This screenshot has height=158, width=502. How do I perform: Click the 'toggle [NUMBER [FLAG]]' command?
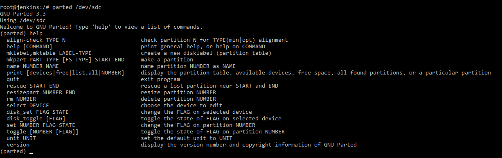click(43, 132)
